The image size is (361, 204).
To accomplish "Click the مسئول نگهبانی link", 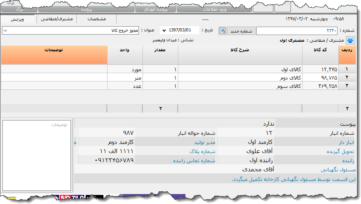I will (338, 170).
